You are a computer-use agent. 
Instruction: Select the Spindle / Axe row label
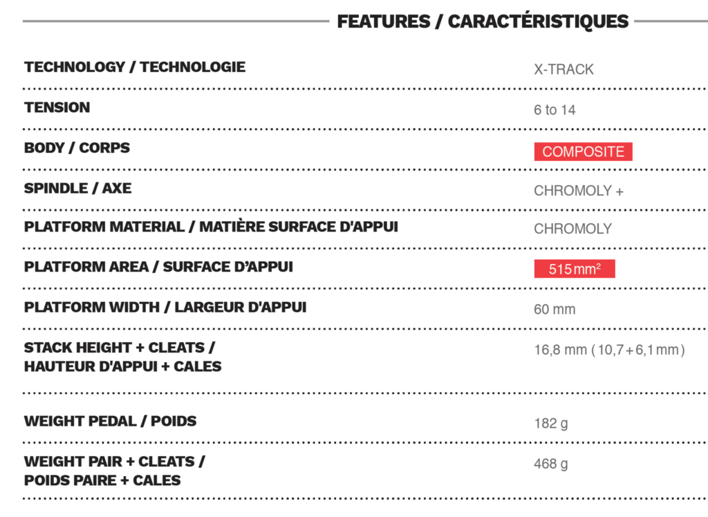[x=77, y=188]
